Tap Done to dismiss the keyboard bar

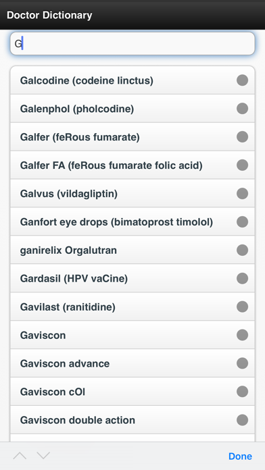pos(240,456)
